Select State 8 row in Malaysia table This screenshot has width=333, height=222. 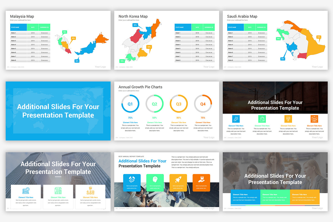(x=30, y=60)
